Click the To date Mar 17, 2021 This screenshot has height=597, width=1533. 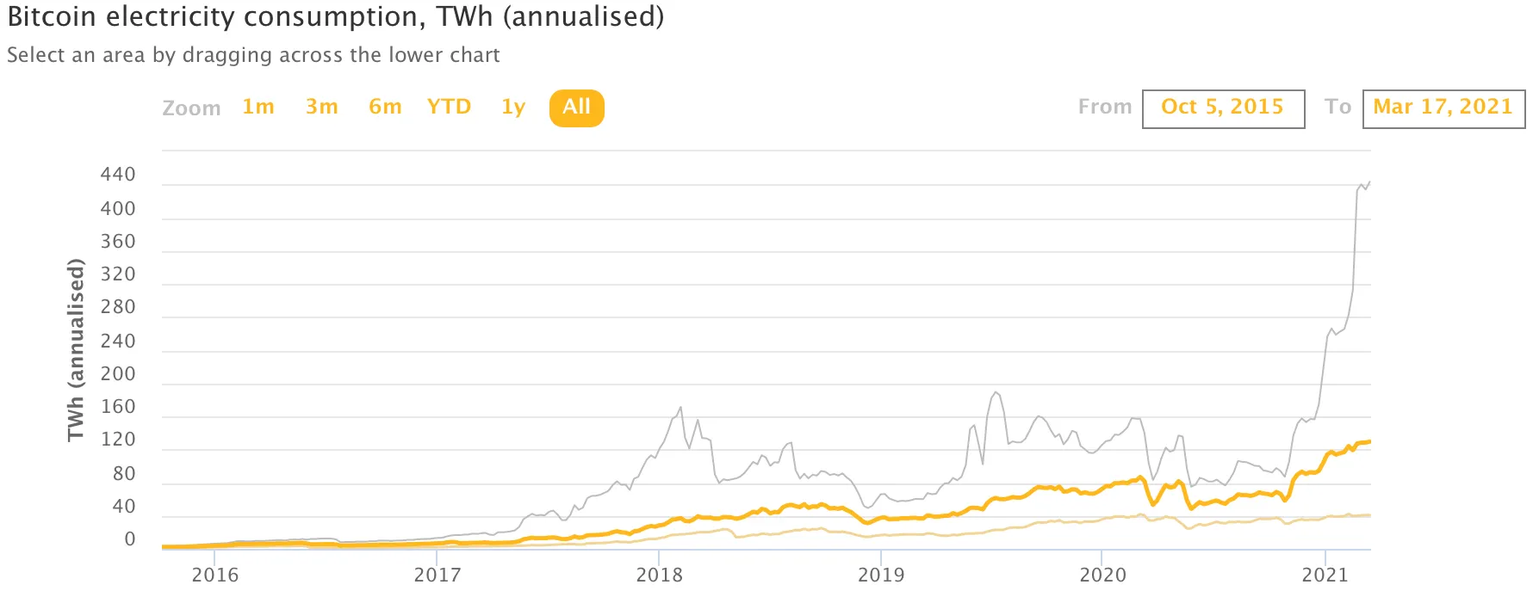pos(1443,107)
